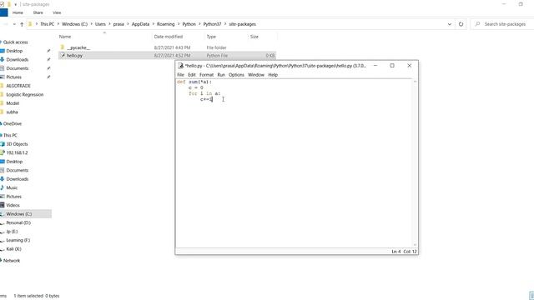Select 'This PC' in the address breadcrumb

(x=47, y=24)
